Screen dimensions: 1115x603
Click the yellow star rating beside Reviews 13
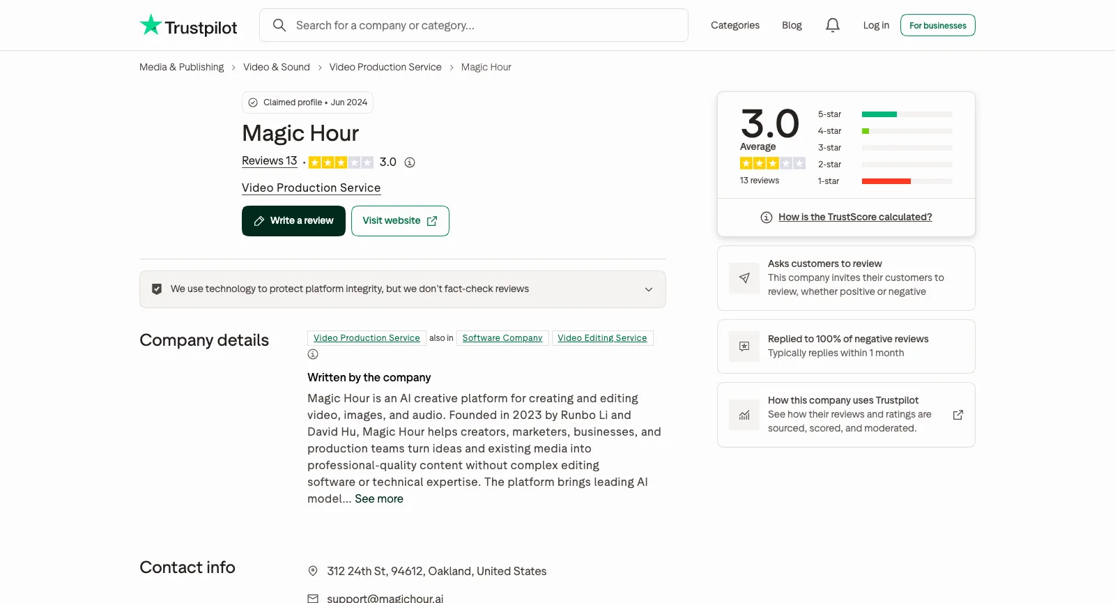(x=341, y=162)
